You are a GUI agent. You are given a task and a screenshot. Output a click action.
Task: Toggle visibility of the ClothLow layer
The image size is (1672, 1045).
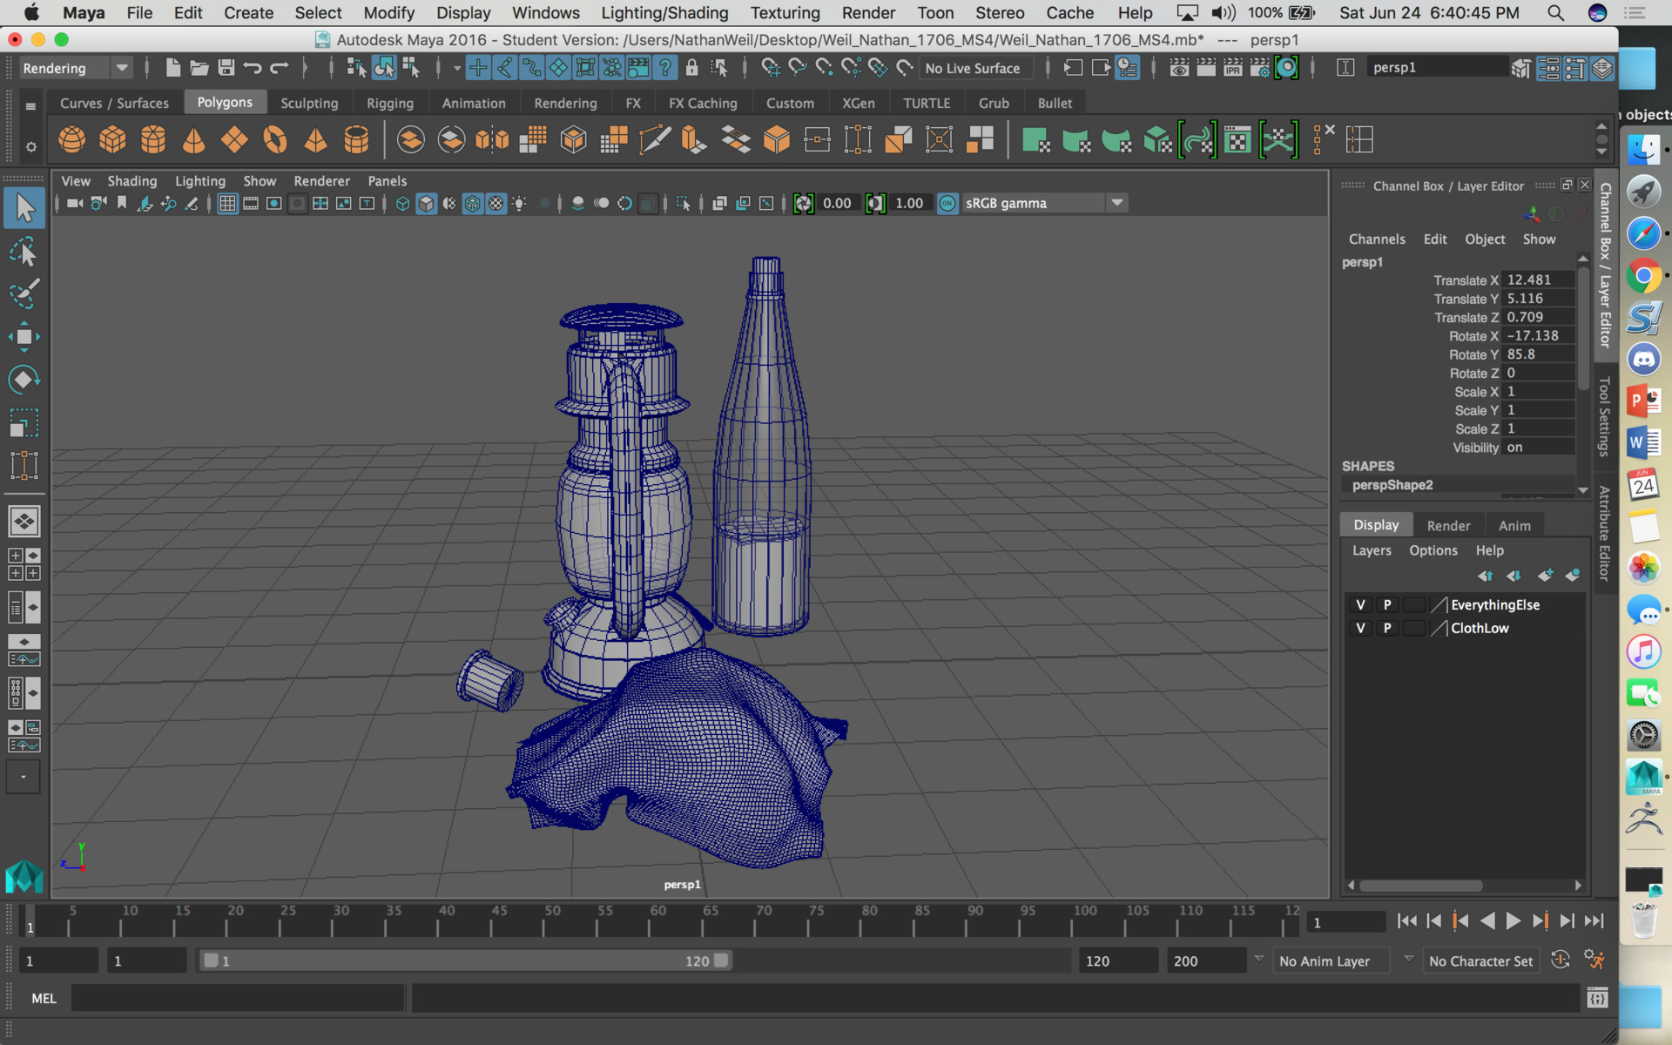click(1359, 628)
